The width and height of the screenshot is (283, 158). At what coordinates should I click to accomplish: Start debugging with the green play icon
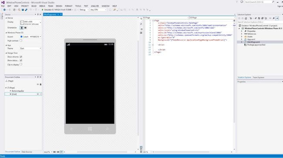43,10
